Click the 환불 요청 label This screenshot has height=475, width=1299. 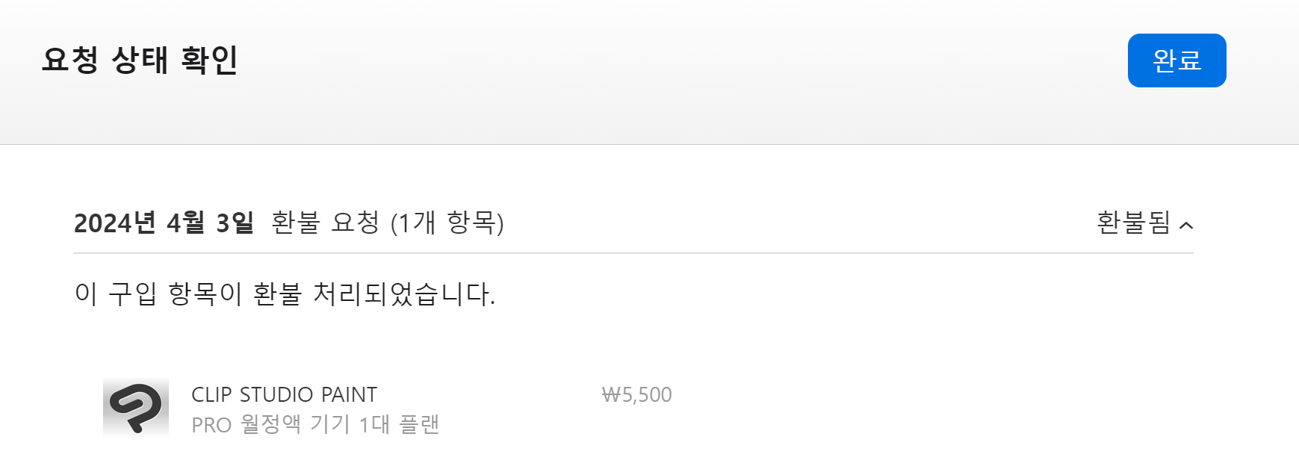click(326, 223)
